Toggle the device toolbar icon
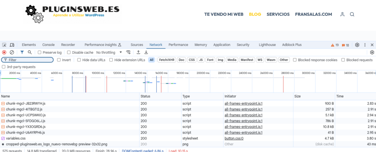This screenshot has height=152, width=376. [12, 45]
